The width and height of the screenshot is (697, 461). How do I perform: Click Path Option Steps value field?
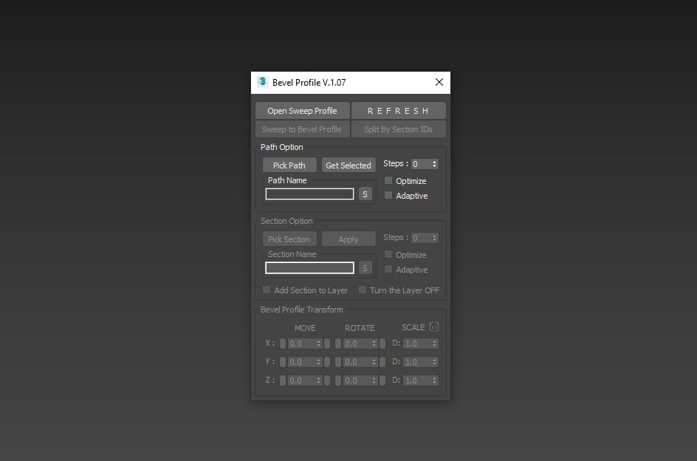(421, 164)
